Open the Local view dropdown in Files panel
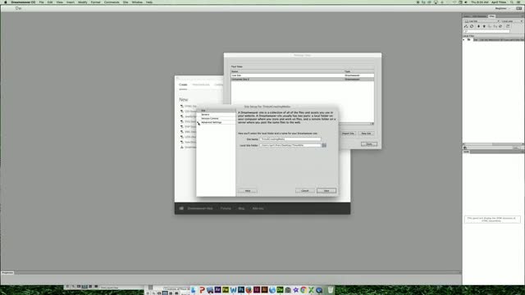The height and width of the screenshot is (295, 525). (x=512, y=21)
